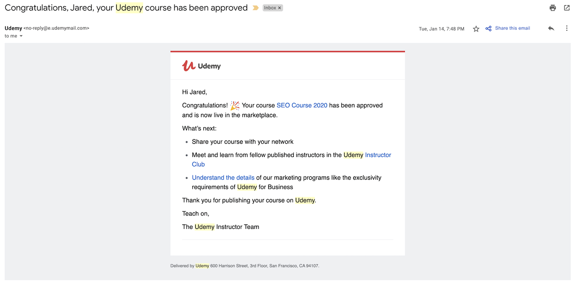
Task: Open the SEO Course 2020 link
Action: (x=302, y=105)
